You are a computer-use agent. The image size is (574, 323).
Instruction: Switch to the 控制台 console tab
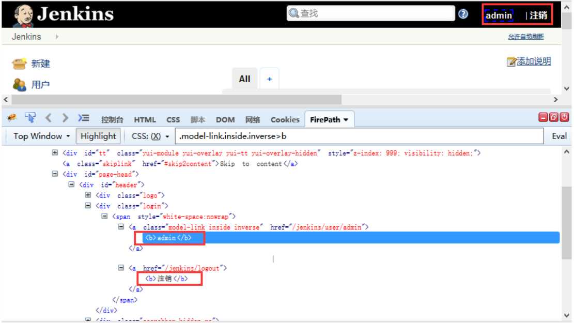(x=112, y=120)
